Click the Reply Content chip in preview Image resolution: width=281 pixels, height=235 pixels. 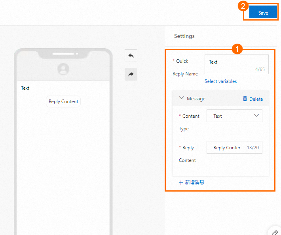[x=63, y=102]
